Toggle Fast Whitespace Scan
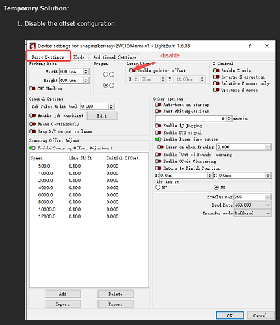Screen dimensions: 280x325 pyautogui.click(x=159, y=111)
